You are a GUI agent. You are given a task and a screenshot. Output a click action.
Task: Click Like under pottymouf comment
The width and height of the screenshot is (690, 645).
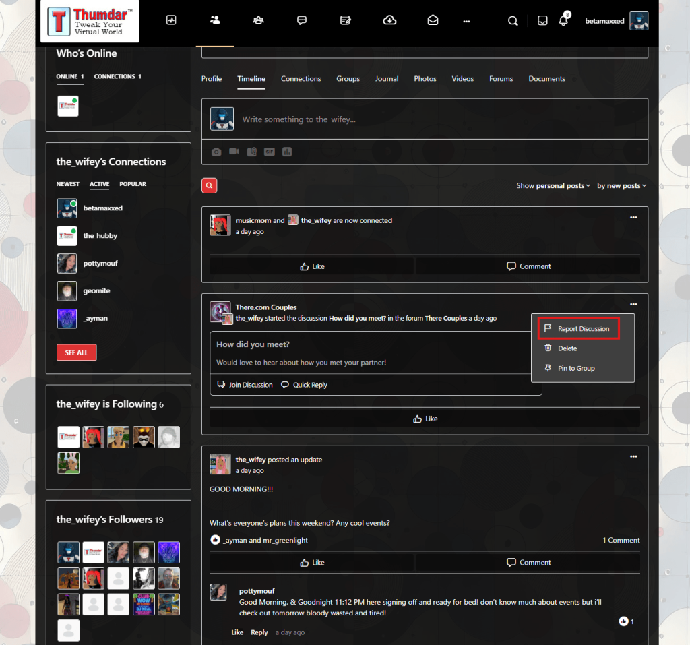[x=237, y=632]
